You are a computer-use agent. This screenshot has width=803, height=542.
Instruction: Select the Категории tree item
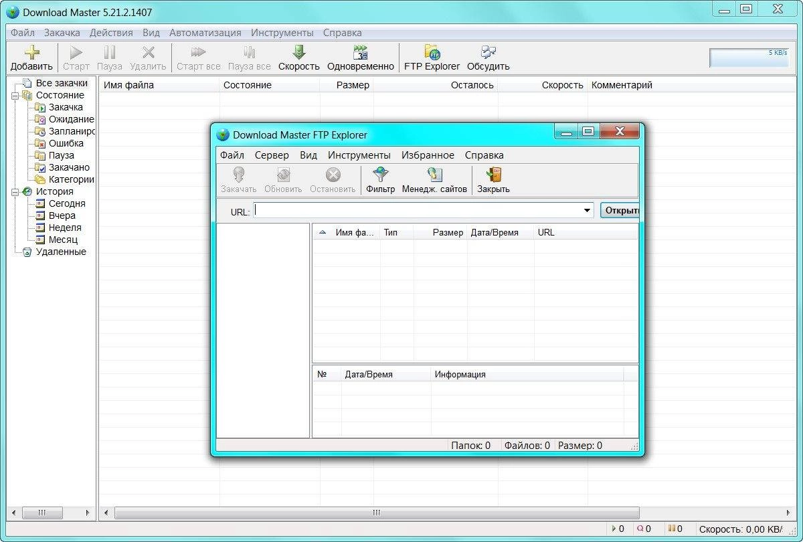pyautogui.click(x=71, y=179)
